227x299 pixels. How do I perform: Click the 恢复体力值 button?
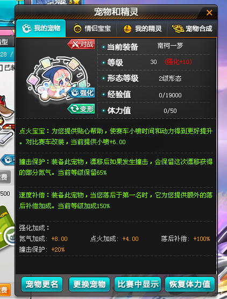point(190,284)
